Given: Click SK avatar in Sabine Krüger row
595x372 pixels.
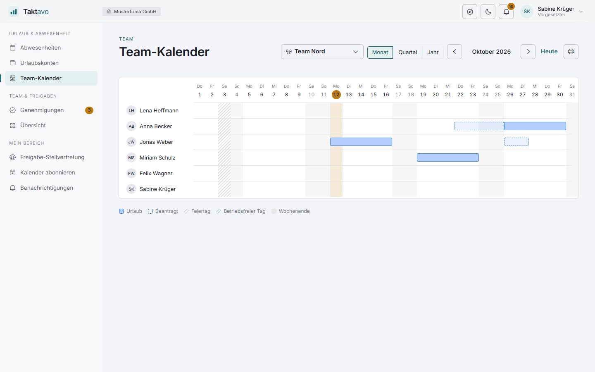Looking at the screenshot, I should pos(131,189).
